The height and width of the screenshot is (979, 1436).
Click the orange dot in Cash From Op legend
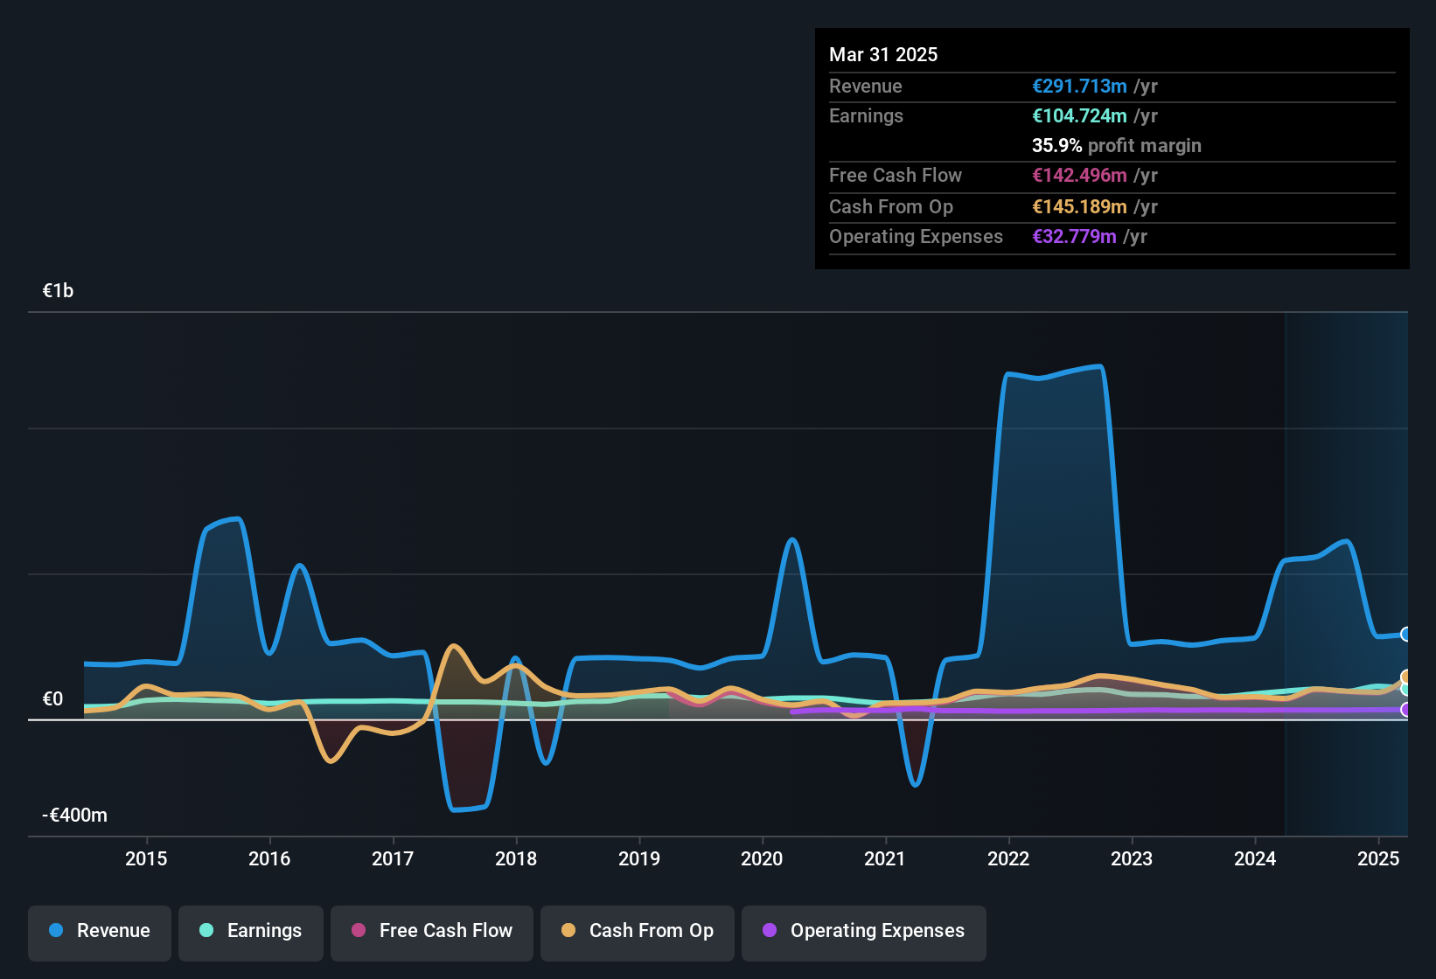(568, 930)
